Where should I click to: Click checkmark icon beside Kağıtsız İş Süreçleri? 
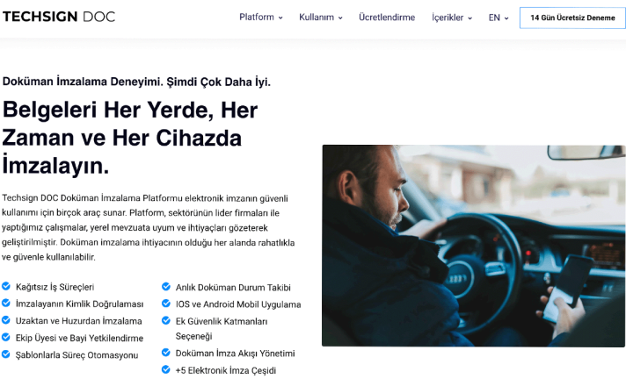[6, 286]
